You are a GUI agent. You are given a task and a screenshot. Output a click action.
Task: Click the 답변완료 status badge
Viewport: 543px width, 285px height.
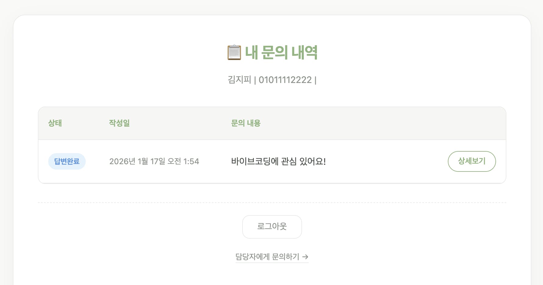point(67,161)
